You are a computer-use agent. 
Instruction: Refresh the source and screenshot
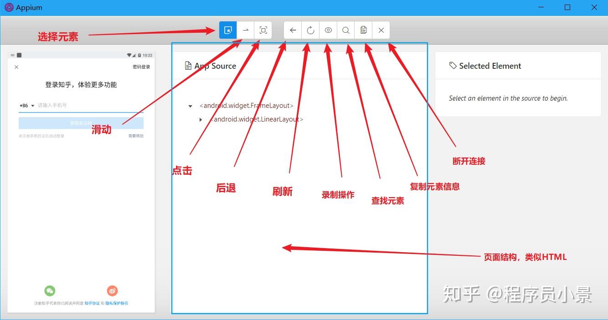(310, 30)
